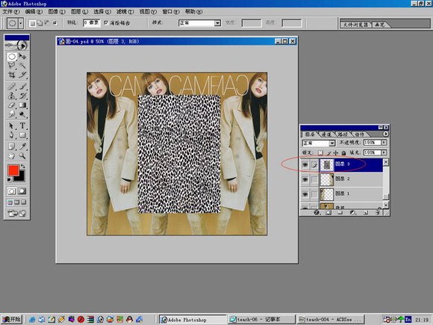Open the Select menu

[x=102, y=12]
